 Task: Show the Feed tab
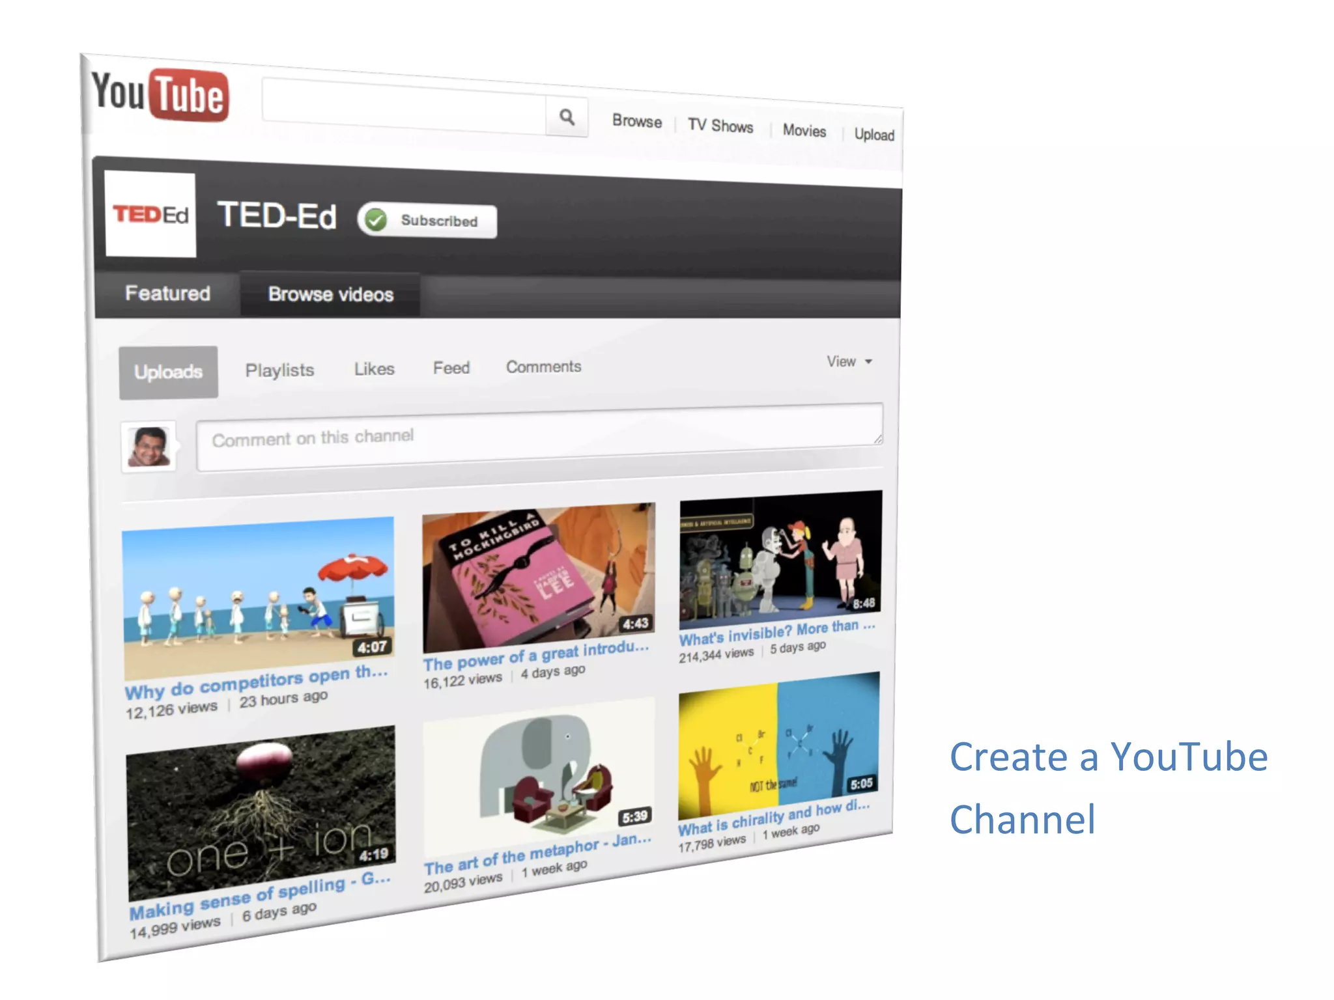click(x=451, y=368)
